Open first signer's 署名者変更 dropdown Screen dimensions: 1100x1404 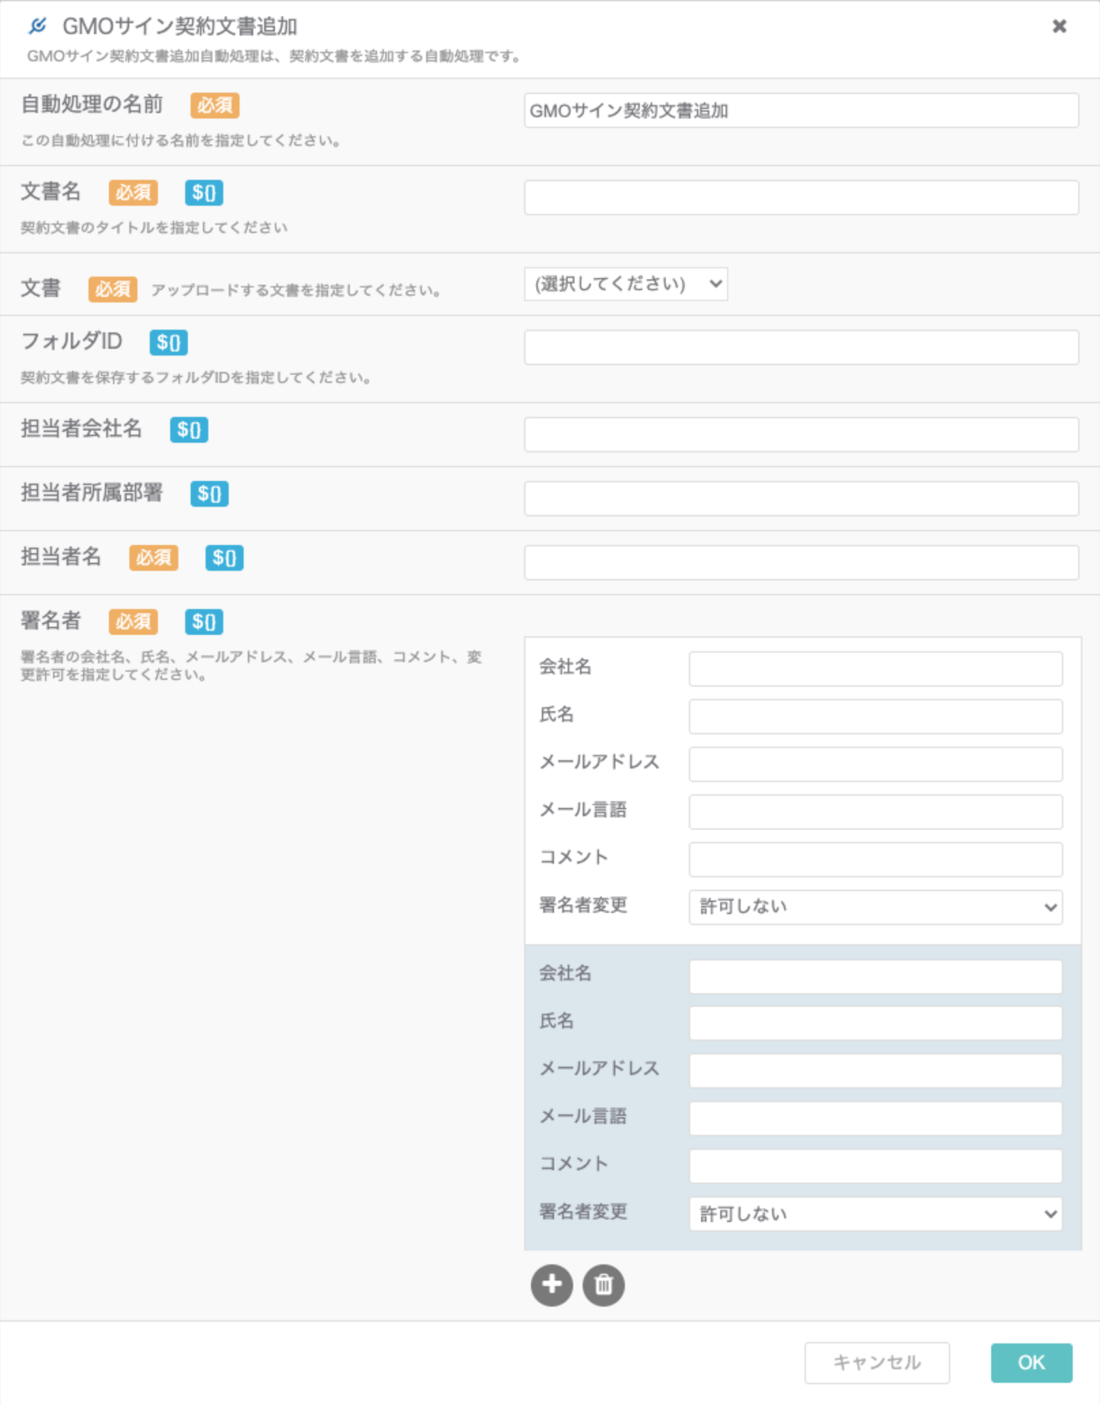coord(875,907)
